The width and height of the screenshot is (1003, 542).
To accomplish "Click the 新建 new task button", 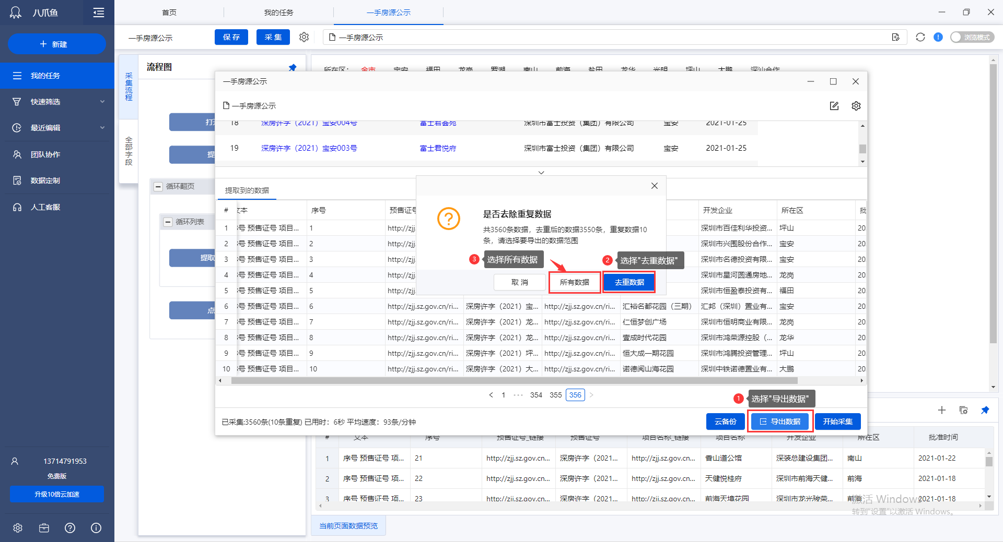I will (56, 44).
